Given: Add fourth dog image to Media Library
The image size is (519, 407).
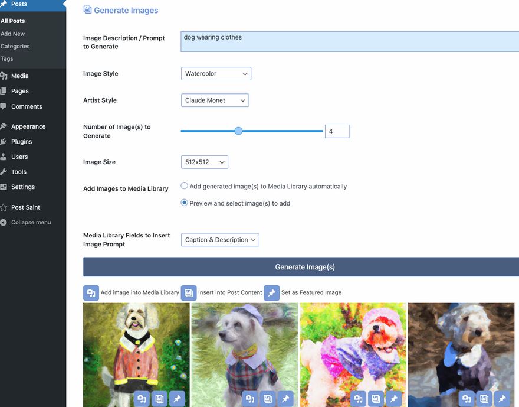Looking at the screenshot, I should tap(467, 399).
